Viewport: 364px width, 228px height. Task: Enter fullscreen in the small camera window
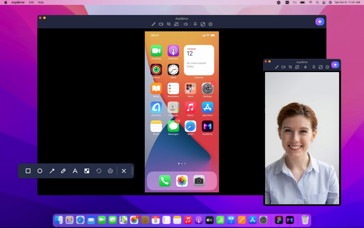point(320,67)
